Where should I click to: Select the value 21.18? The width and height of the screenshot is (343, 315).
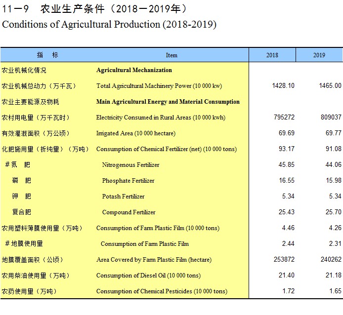tap(334, 275)
